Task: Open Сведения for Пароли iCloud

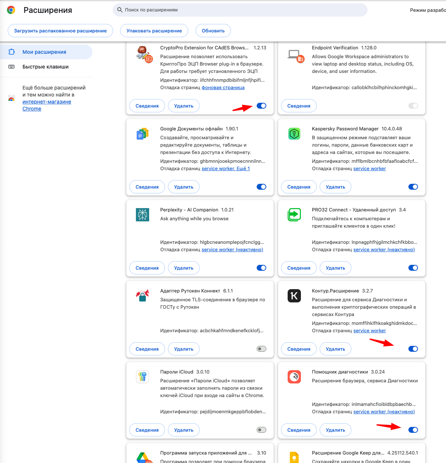Action: 147,430
